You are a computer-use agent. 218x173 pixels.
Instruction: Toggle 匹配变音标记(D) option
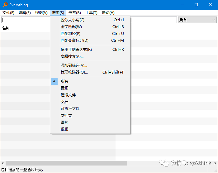tap(90, 40)
